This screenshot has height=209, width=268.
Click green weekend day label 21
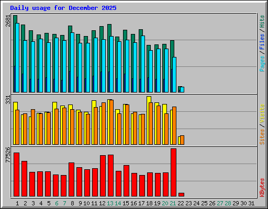tap(173, 203)
